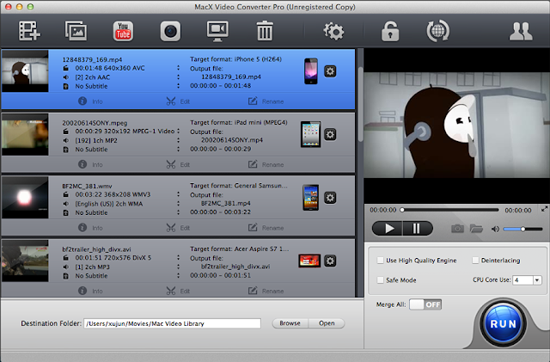
Task: Click Edit for 12848379_169.mp4
Action: (176, 100)
